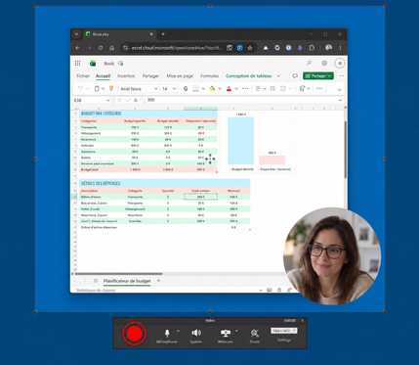419x365 pixels.
Task: Start recording with the red record button
Action: point(134,333)
